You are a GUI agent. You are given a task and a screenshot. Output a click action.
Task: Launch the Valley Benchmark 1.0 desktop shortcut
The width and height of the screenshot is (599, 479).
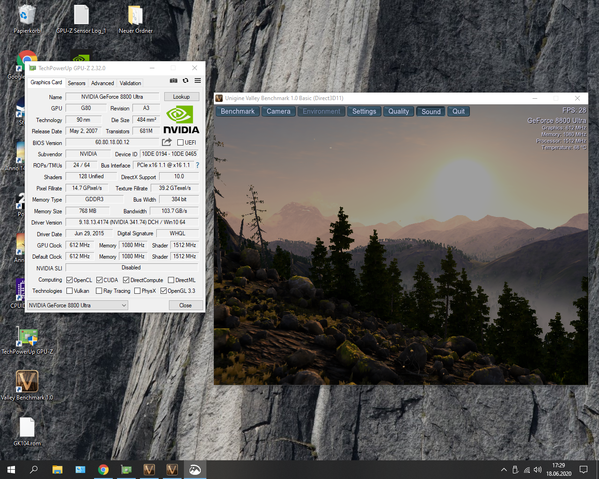tap(27, 386)
